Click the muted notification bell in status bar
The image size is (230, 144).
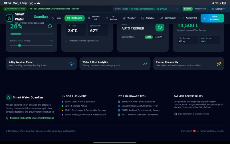[x=213, y=3]
